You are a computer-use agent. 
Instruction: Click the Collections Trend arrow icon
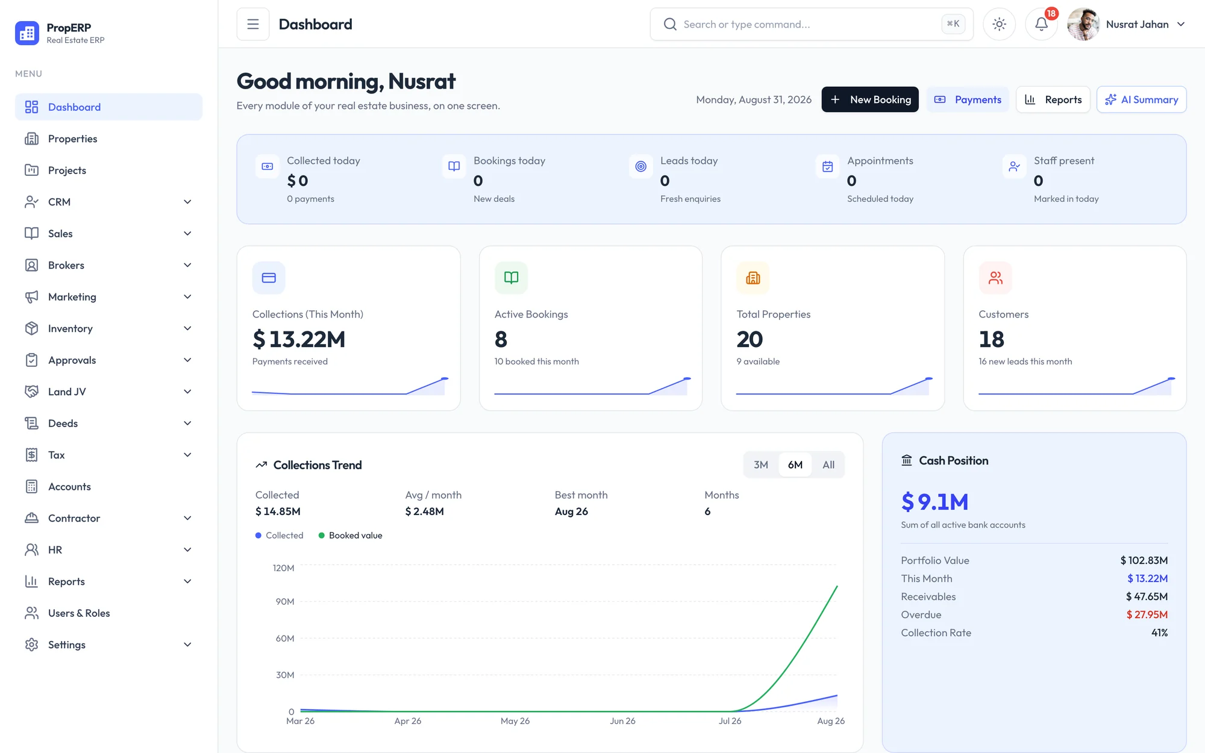(261, 465)
